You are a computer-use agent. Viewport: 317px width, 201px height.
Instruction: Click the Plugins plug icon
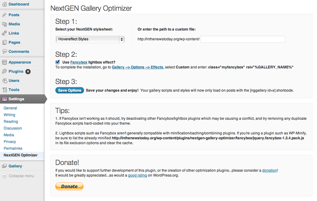[x=4, y=71]
